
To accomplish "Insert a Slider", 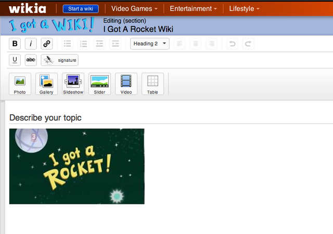I will point(99,84).
